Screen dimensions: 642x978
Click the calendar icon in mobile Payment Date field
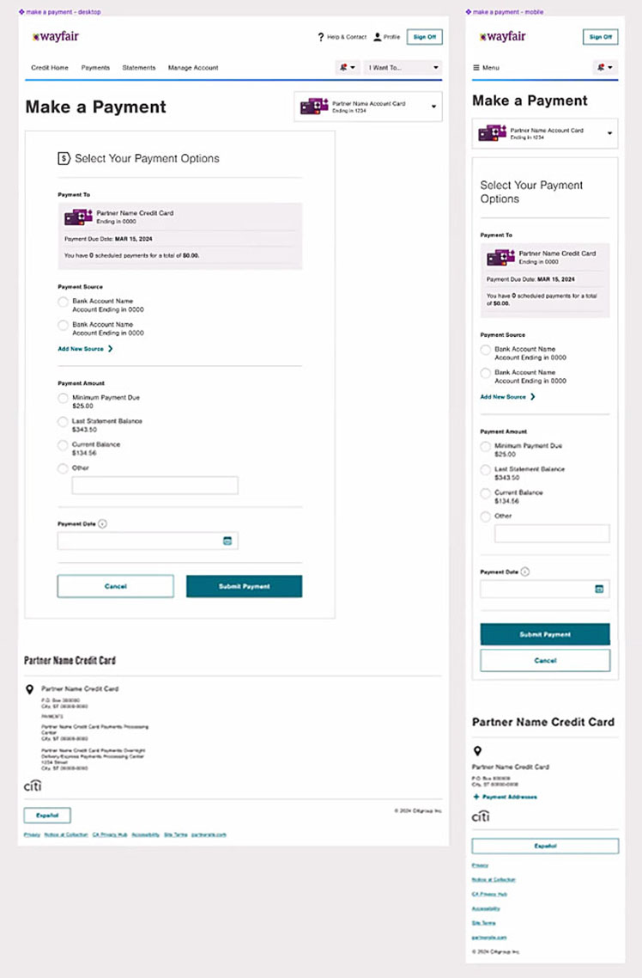pyautogui.click(x=599, y=589)
